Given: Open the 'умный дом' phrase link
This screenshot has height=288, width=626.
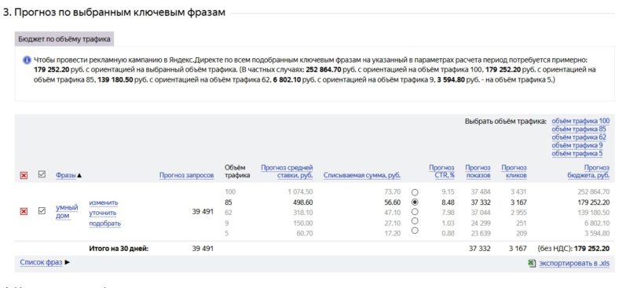Looking at the screenshot, I should [x=67, y=212].
